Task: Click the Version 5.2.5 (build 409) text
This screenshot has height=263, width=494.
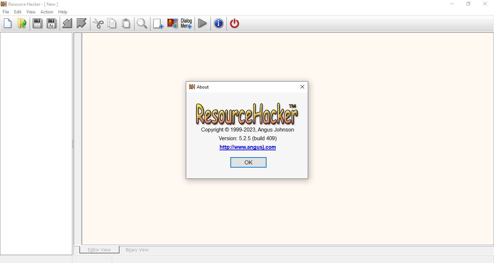Action: coord(248,138)
